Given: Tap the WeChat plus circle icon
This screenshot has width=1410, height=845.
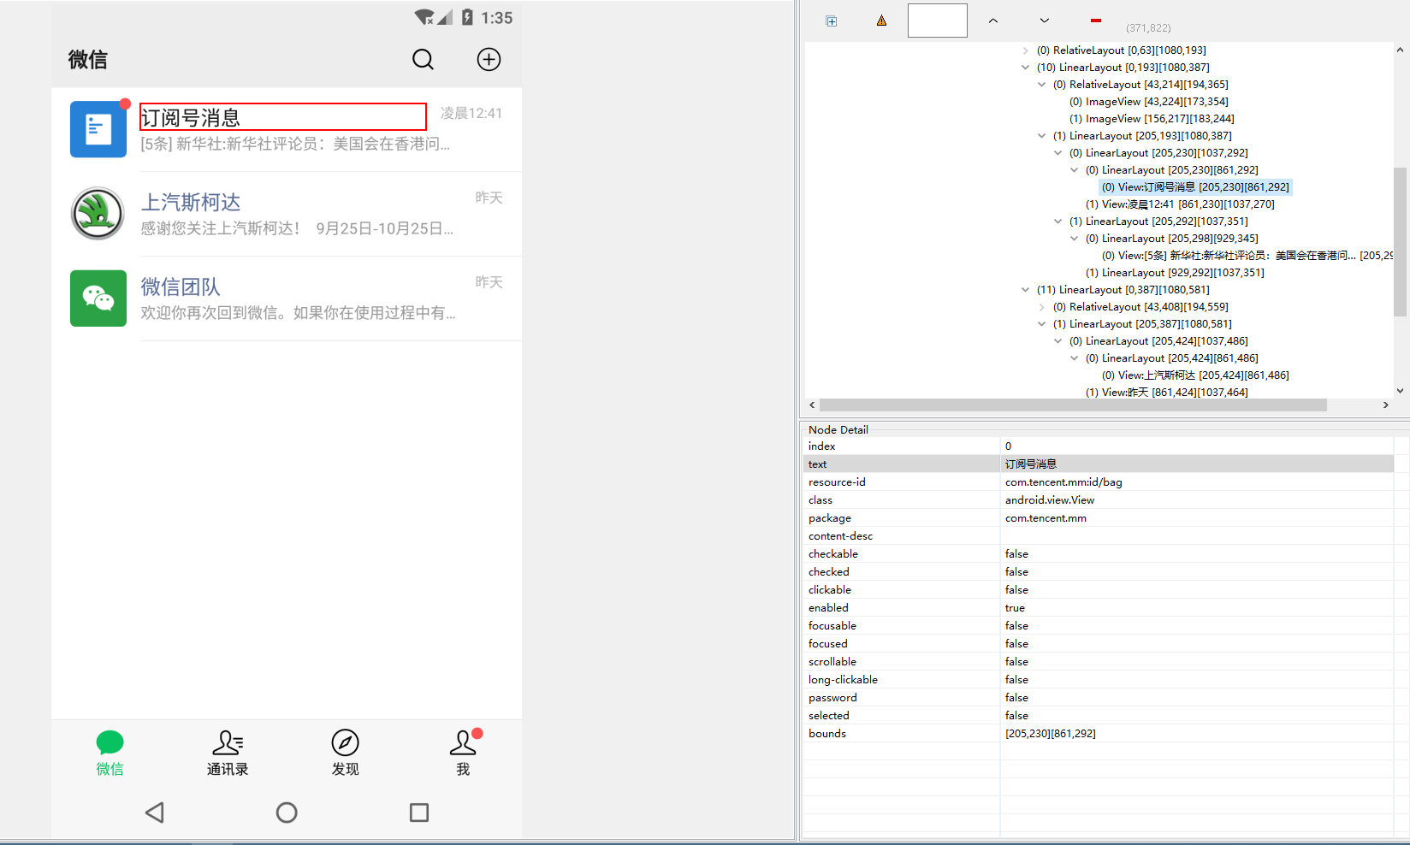Looking at the screenshot, I should coord(489,59).
